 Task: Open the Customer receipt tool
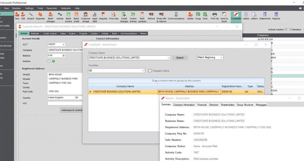coord(85,17)
